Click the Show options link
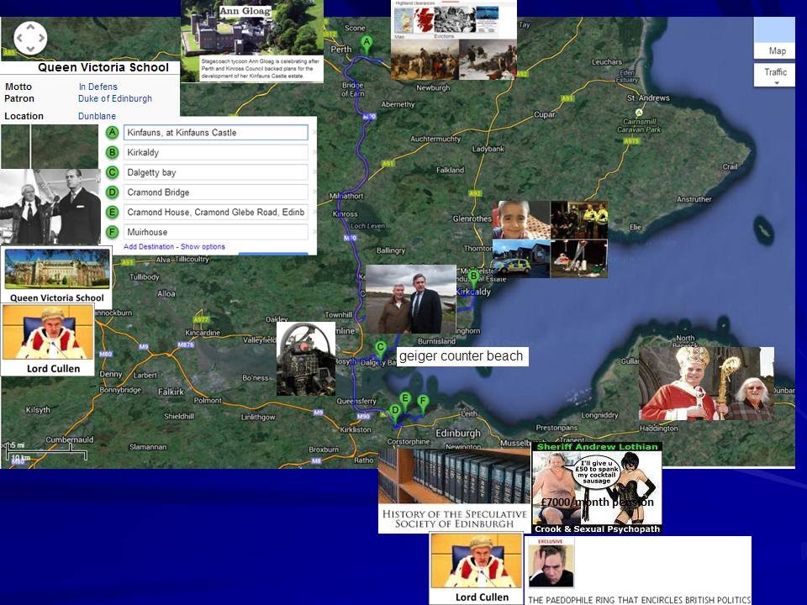The height and width of the screenshot is (605, 807). (203, 246)
